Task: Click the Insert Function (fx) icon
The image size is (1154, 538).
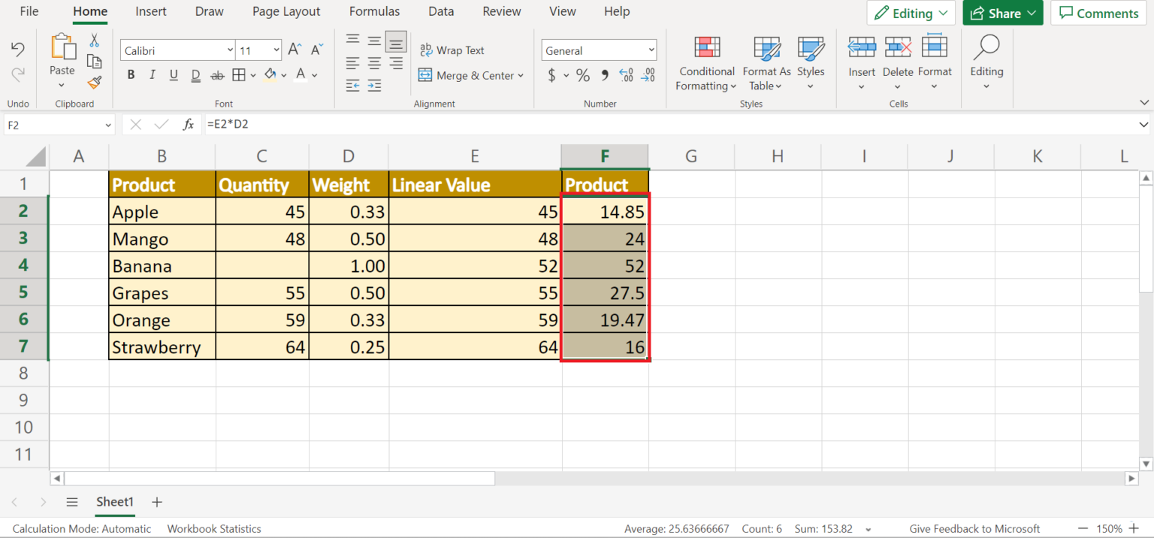Action: pos(188,124)
